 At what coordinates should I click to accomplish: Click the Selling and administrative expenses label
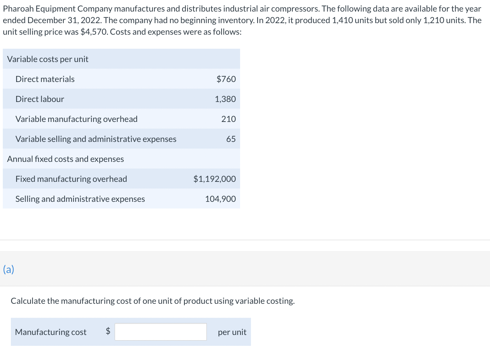[80, 199]
